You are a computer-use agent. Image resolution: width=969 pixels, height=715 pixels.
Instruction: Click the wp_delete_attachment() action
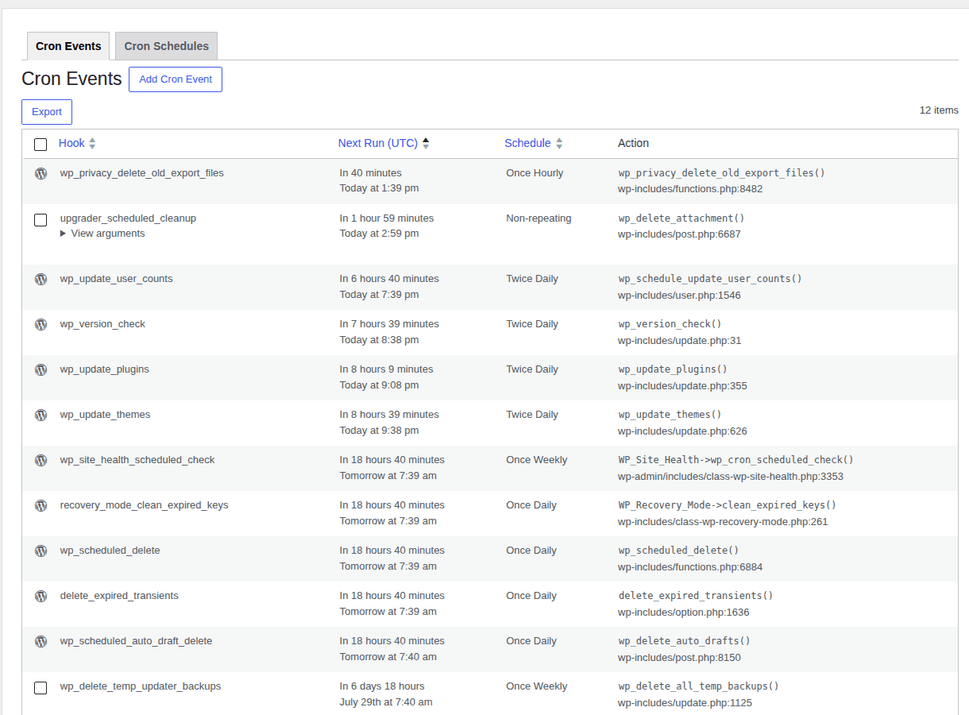tap(681, 218)
